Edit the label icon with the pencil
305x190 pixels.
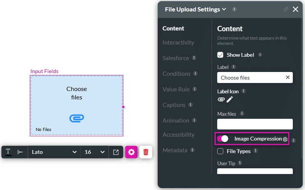pyautogui.click(x=229, y=99)
